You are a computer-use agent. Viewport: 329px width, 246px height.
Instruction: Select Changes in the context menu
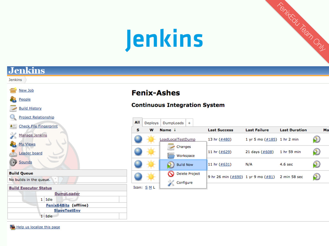(183, 147)
